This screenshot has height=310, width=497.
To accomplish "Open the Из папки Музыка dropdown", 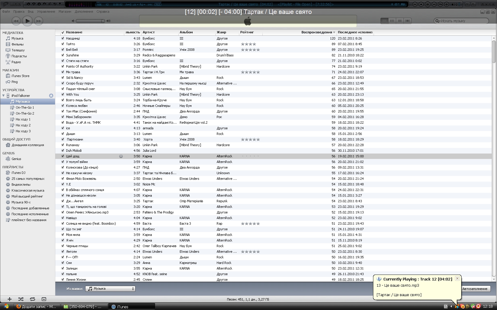I will [x=110, y=289].
